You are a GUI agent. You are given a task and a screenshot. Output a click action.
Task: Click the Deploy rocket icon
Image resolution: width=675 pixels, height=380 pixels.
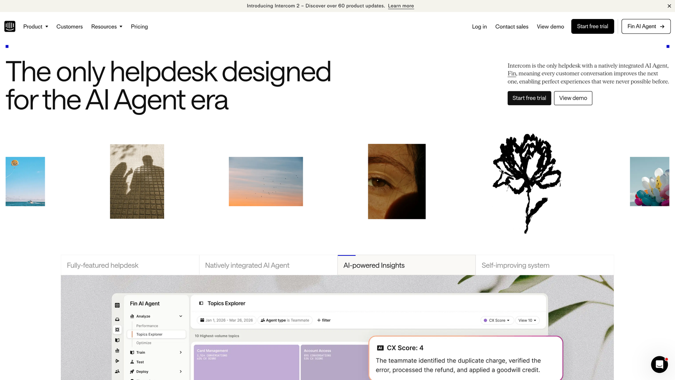(x=132, y=372)
